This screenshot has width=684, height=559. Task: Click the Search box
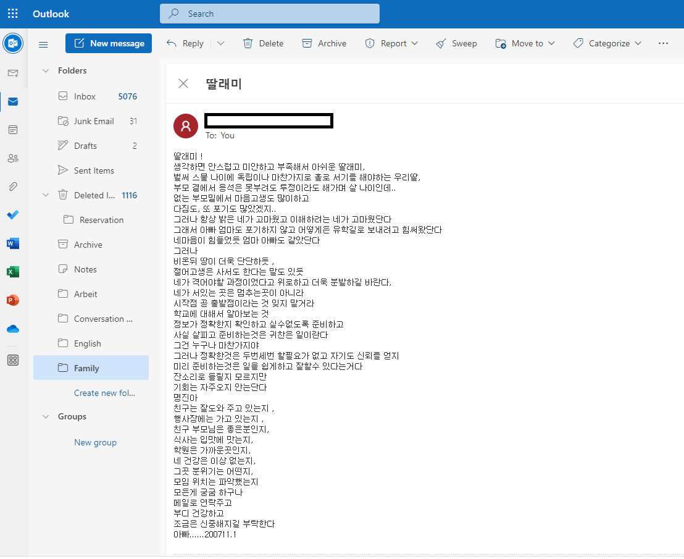point(270,14)
